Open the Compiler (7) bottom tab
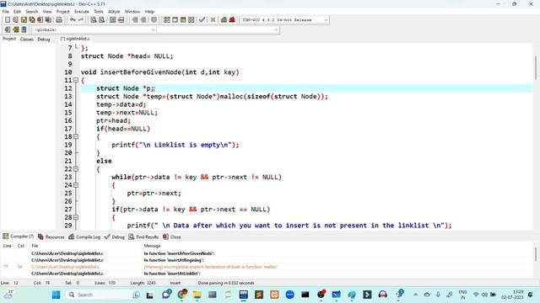 click(19, 237)
